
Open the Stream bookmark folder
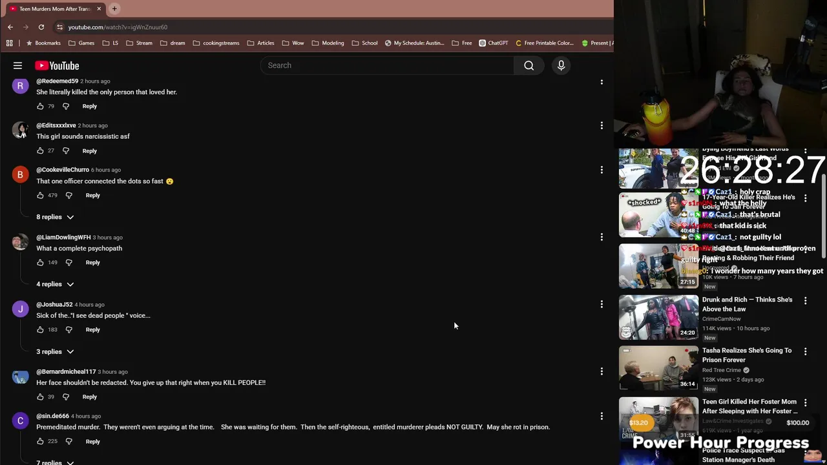pyautogui.click(x=139, y=43)
